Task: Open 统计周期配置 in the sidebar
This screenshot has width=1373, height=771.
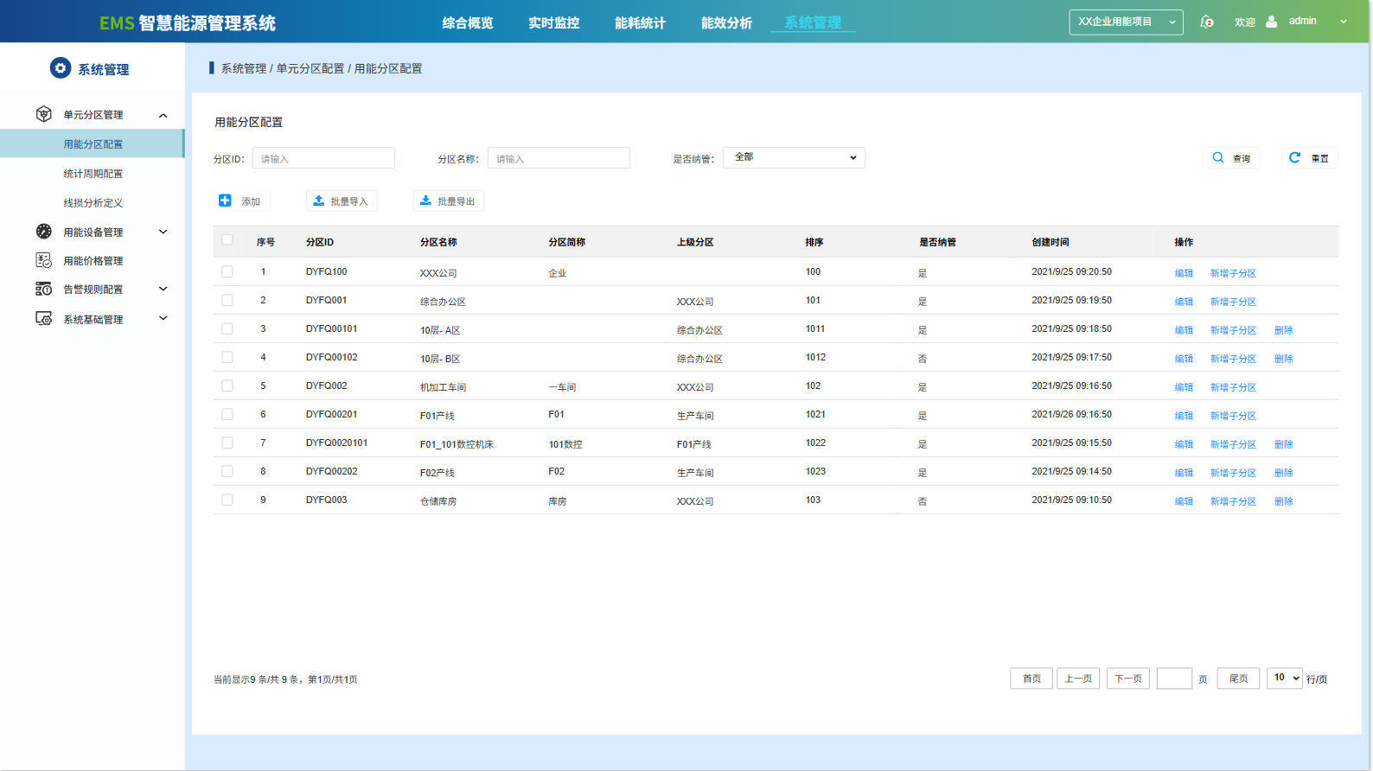Action: [x=93, y=174]
